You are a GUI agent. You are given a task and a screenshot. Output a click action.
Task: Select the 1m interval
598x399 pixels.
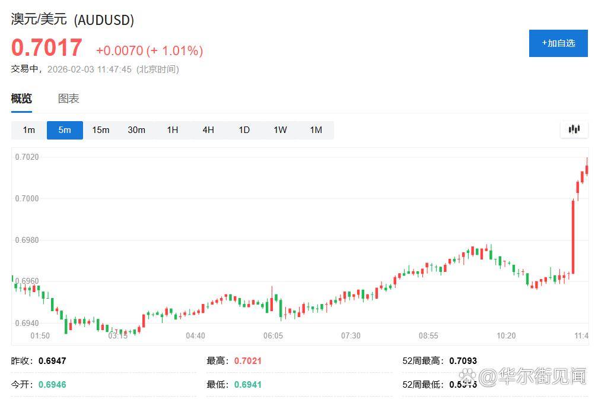click(x=29, y=130)
